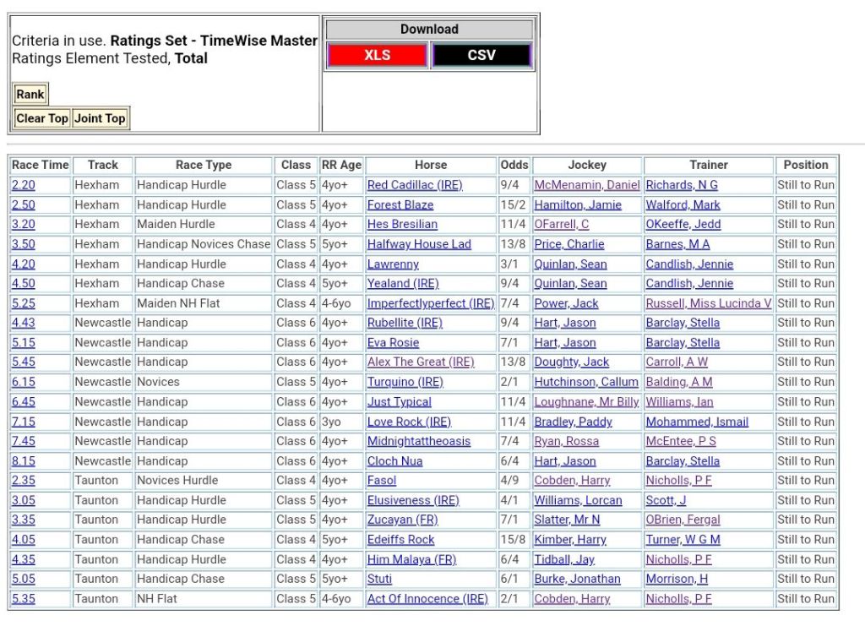Viewport: 865px width, 626px height.
Task: Download ratings as XLS file
Action: coord(377,56)
